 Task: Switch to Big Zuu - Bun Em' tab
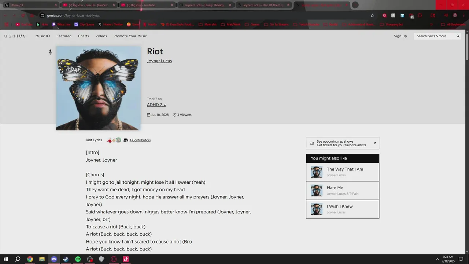[89, 5]
